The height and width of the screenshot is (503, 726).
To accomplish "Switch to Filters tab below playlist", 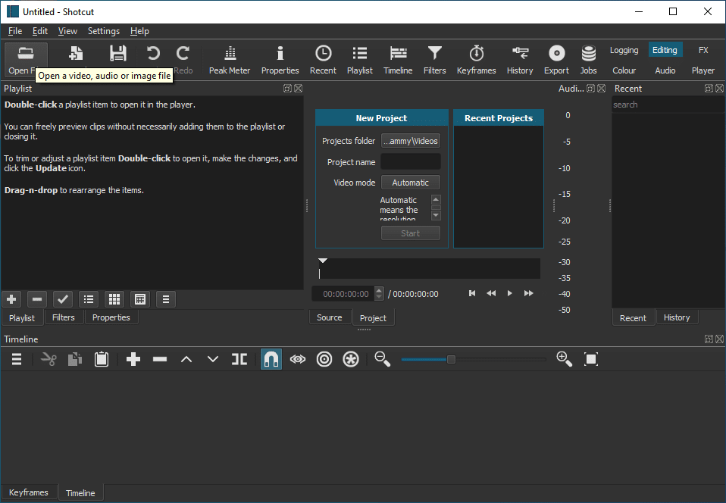I will (64, 317).
